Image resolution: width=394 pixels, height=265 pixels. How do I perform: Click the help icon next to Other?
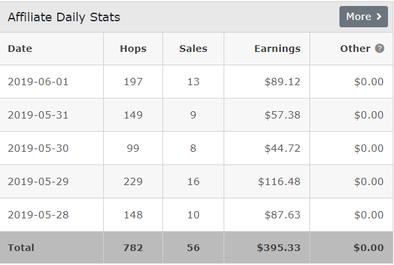pyautogui.click(x=379, y=49)
